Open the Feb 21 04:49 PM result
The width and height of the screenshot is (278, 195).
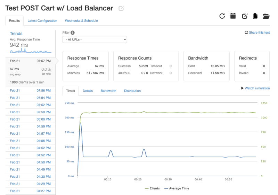(x=30, y=169)
